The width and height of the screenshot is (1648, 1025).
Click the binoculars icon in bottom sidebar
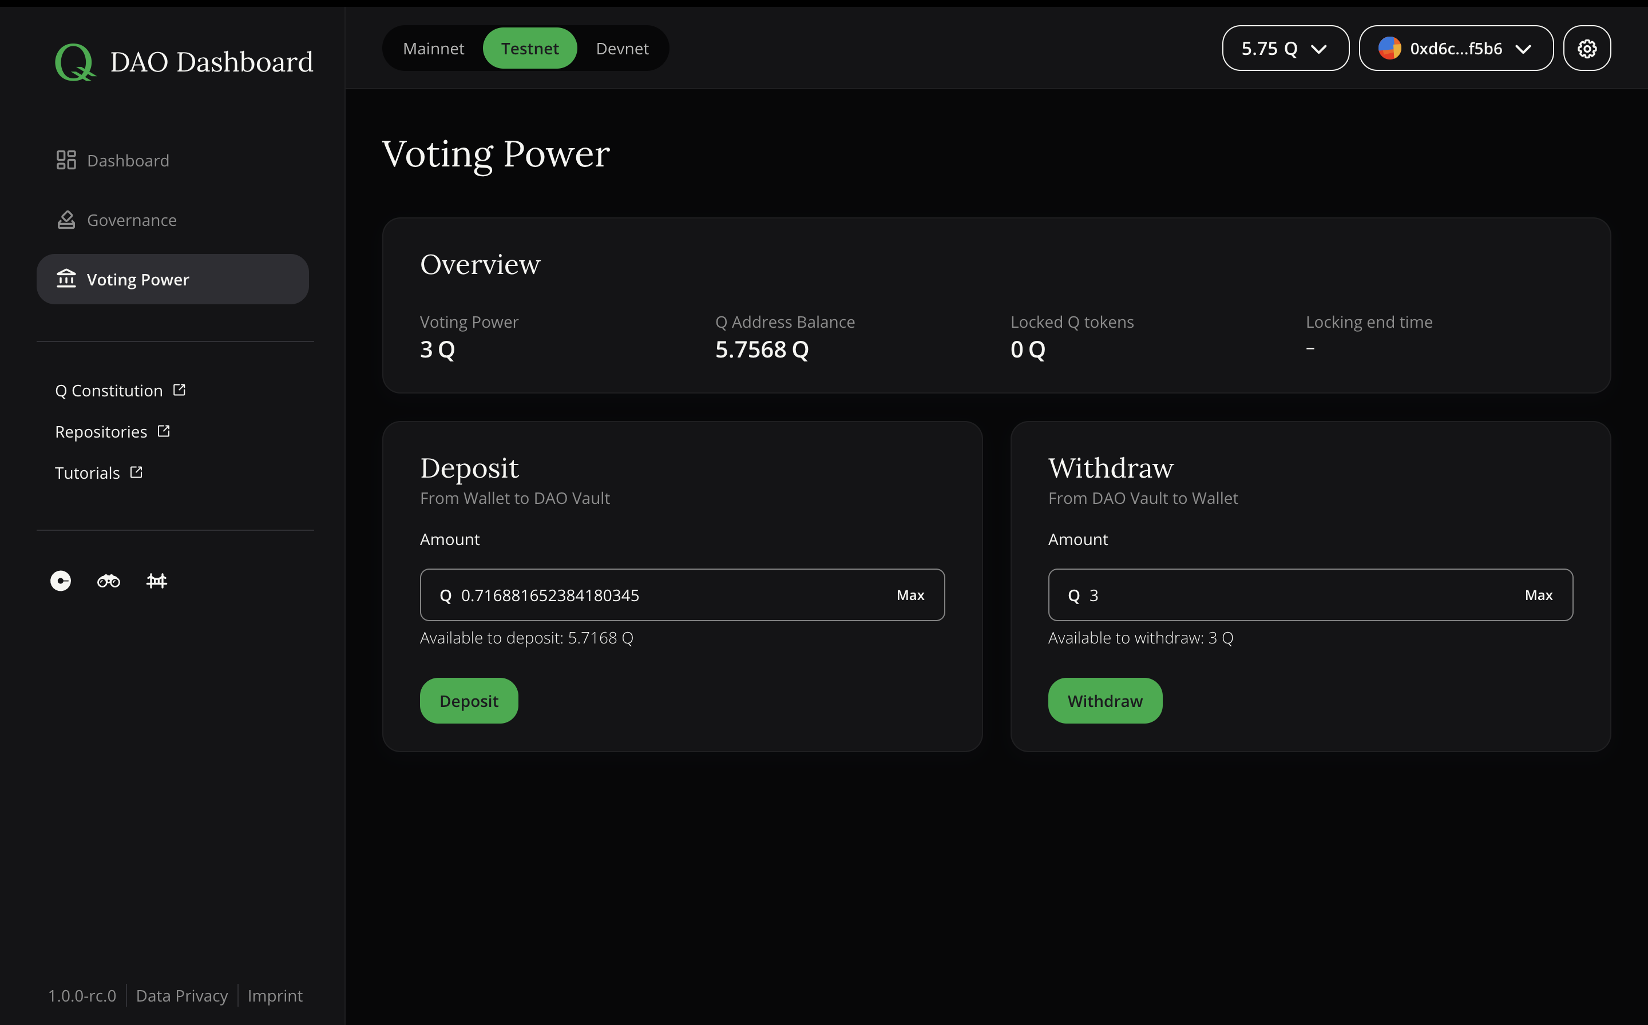(109, 580)
